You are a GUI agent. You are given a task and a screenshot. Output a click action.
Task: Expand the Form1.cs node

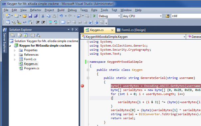tap(15, 59)
